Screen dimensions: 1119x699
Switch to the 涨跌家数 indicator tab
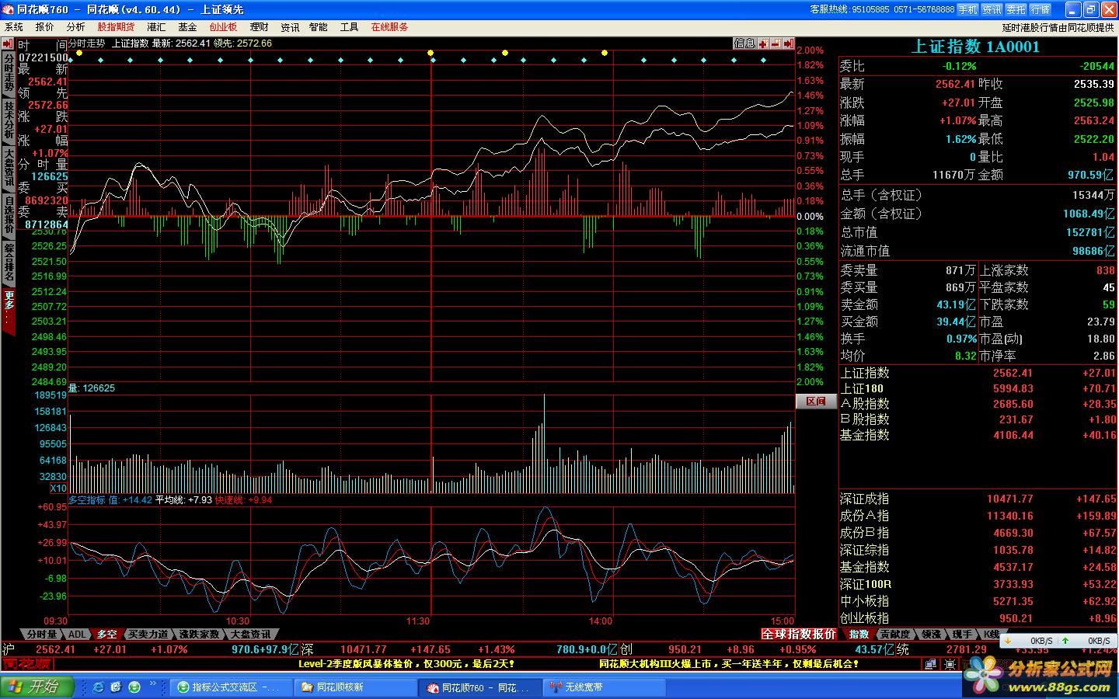tap(199, 635)
